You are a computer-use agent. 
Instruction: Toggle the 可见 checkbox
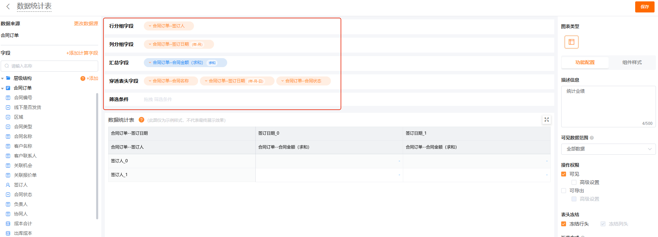564,174
